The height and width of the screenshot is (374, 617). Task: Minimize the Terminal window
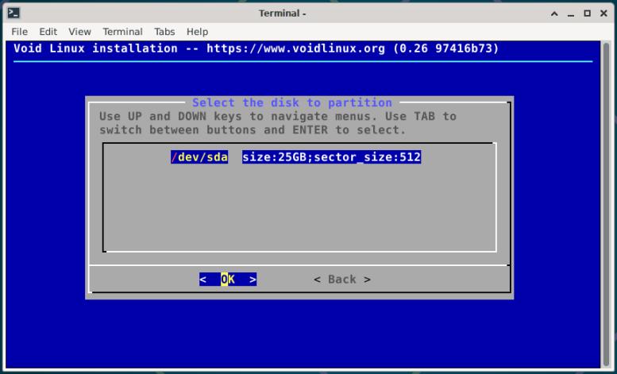coord(571,13)
